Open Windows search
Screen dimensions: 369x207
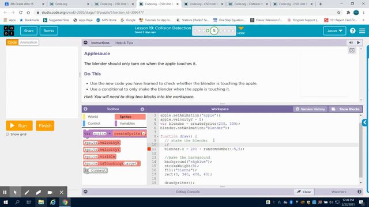(x=17, y=202)
